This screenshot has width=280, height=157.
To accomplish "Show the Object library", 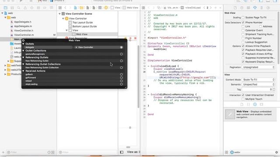I will tap(255, 104).
